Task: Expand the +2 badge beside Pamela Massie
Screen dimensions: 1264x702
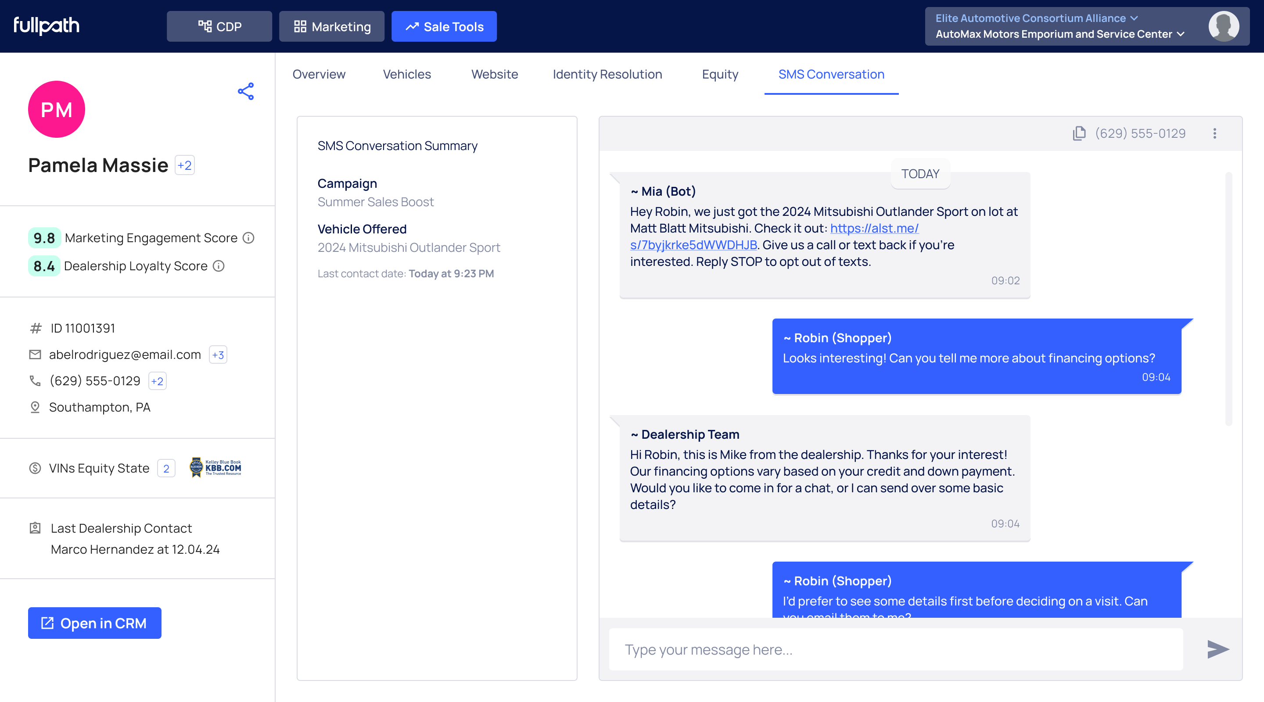Action: tap(184, 165)
